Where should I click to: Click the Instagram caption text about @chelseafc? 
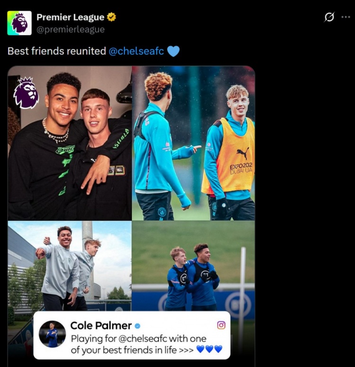(x=139, y=344)
